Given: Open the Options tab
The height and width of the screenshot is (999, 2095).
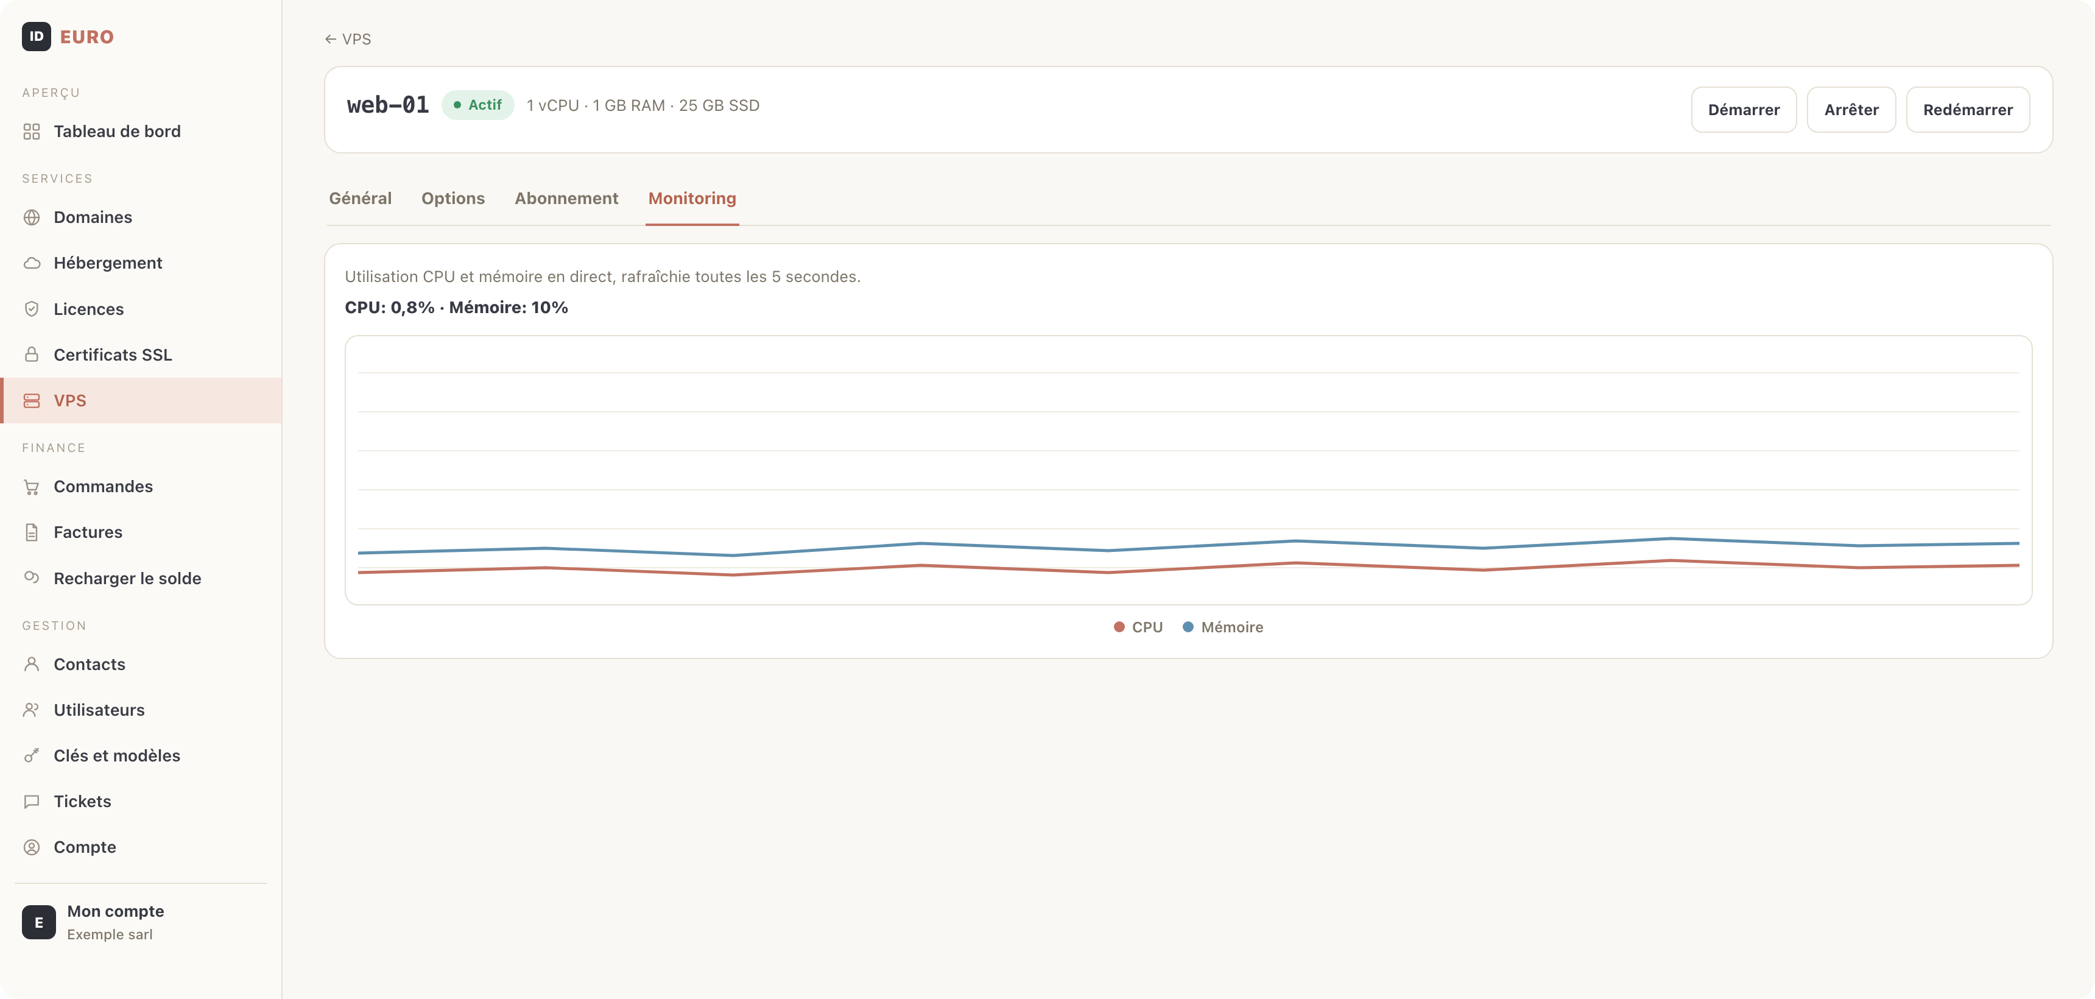Looking at the screenshot, I should 453,199.
